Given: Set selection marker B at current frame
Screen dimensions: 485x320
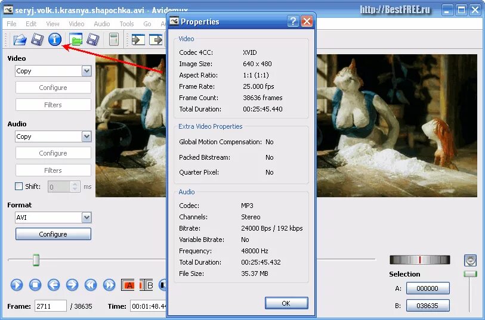Looking at the screenshot, I should click(x=146, y=285).
